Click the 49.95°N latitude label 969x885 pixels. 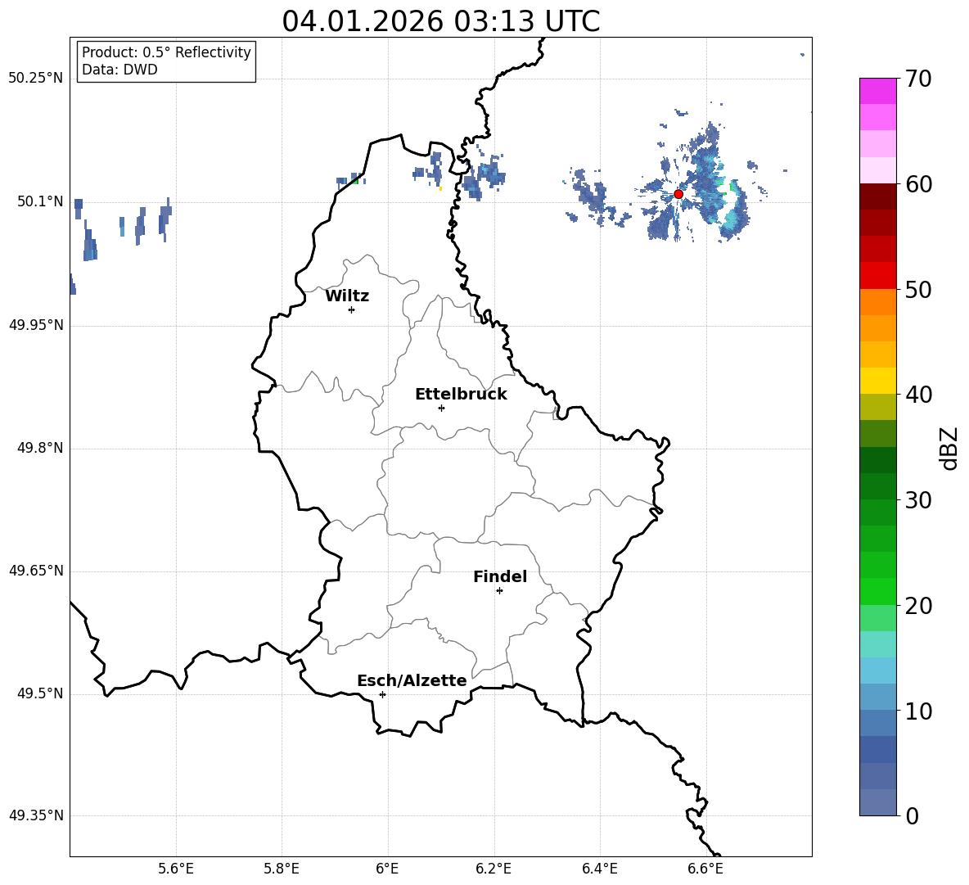[35, 325]
